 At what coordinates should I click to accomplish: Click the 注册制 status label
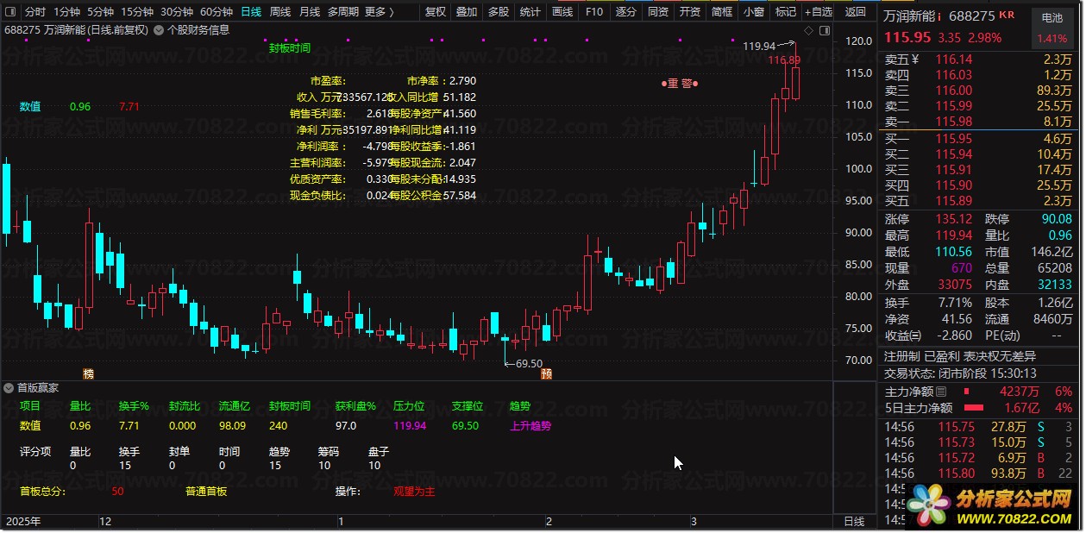(x=901, y=356)
